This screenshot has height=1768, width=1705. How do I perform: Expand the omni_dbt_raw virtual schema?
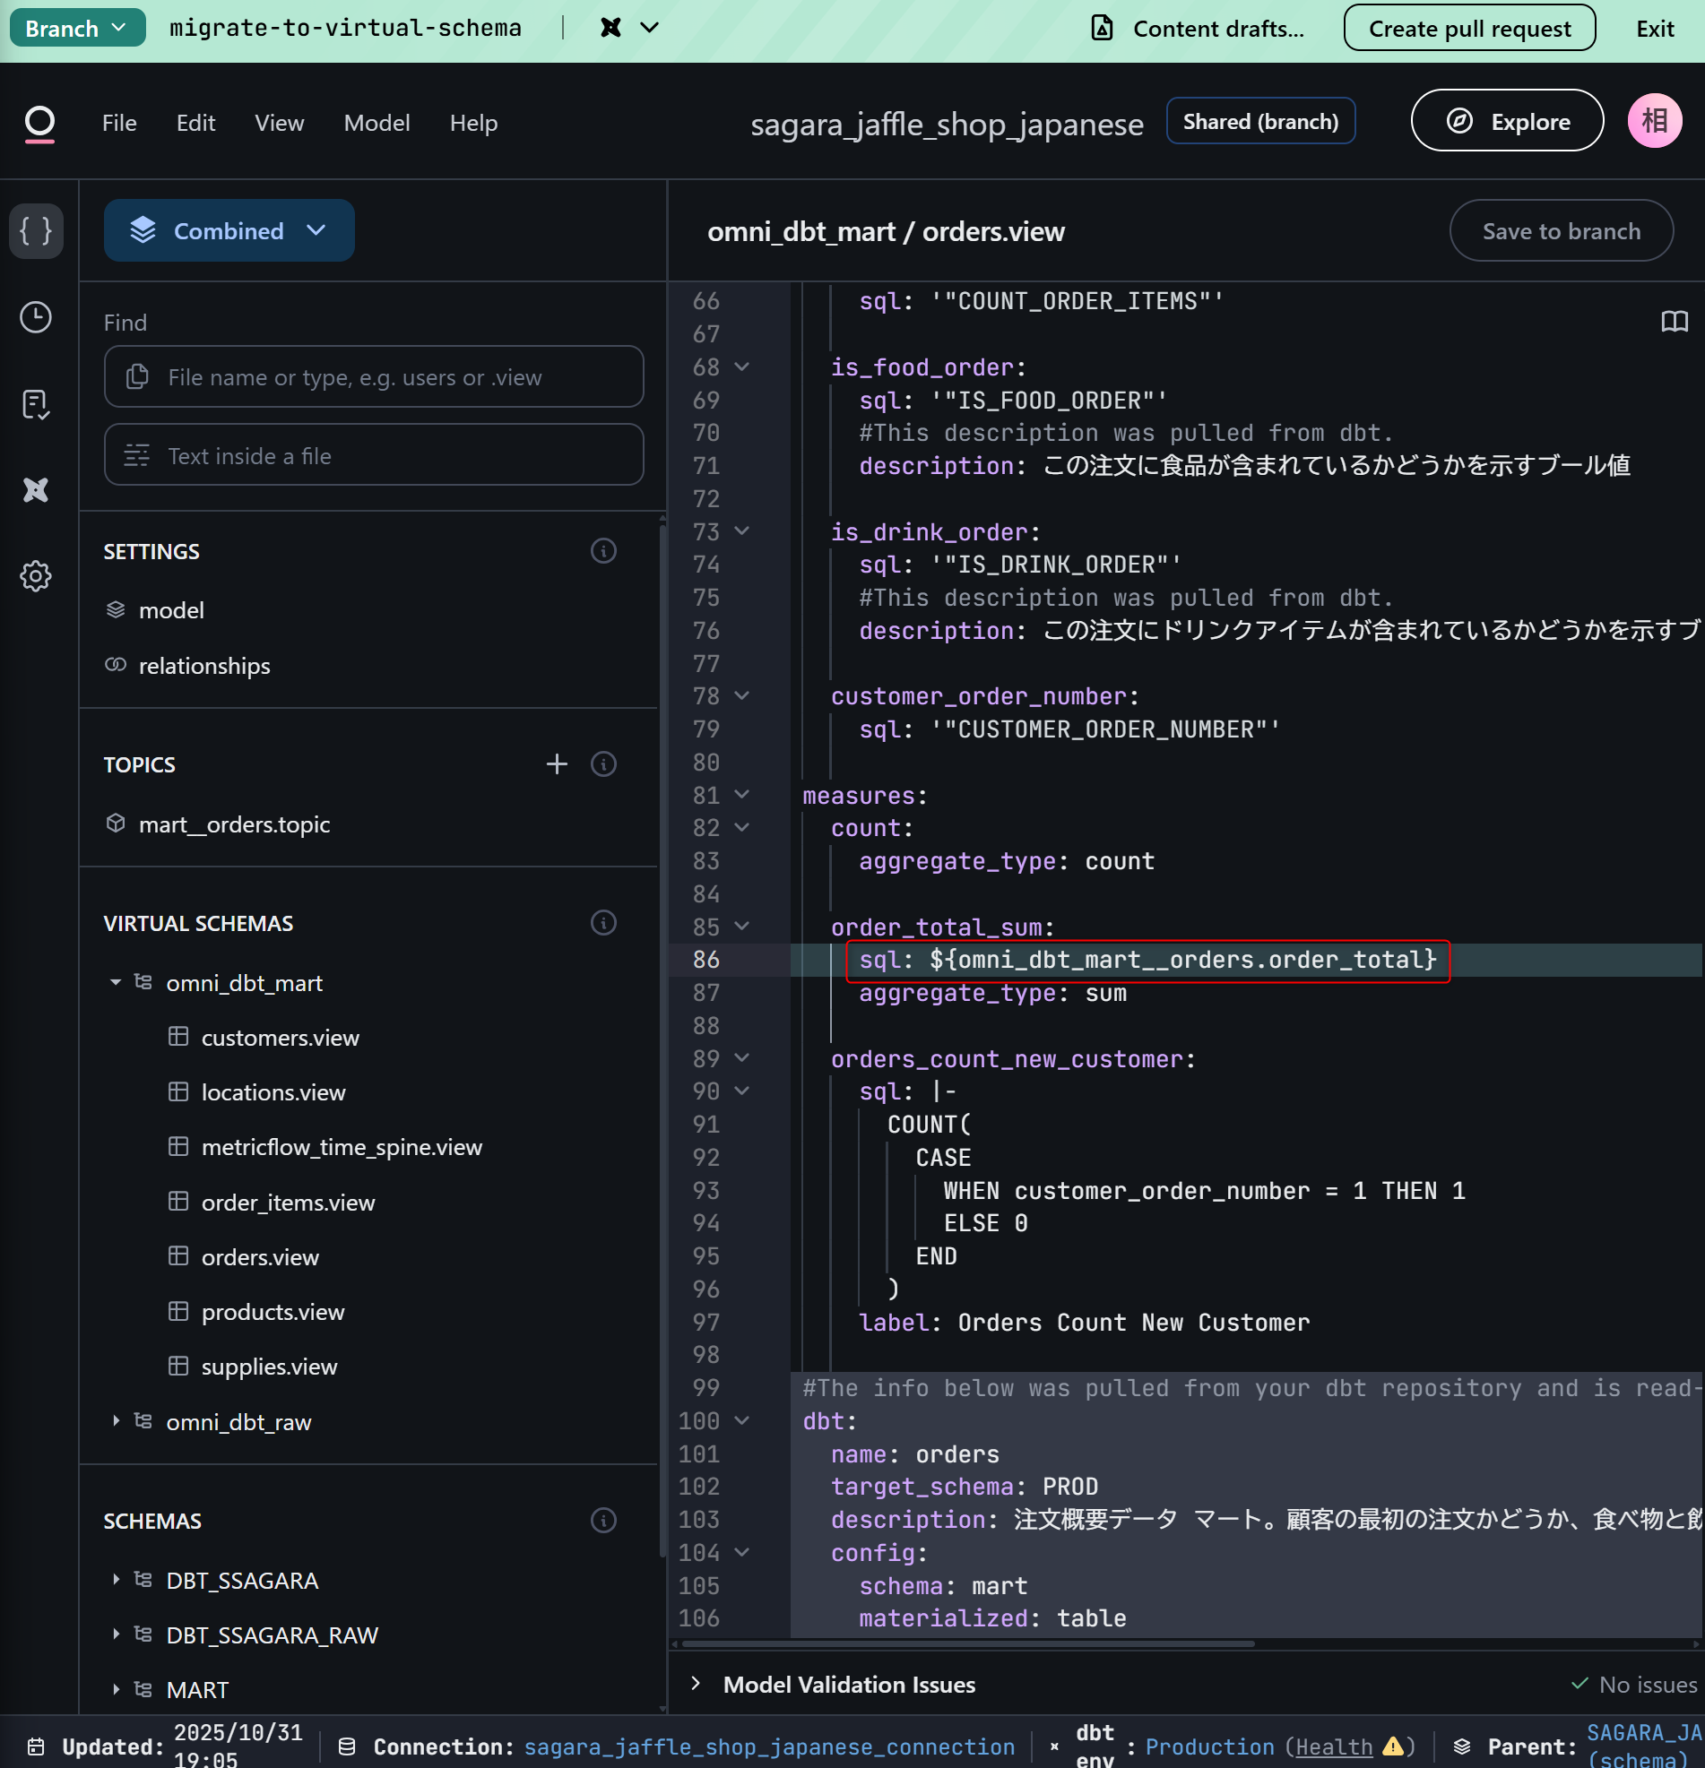click(x=116, y=1420)
